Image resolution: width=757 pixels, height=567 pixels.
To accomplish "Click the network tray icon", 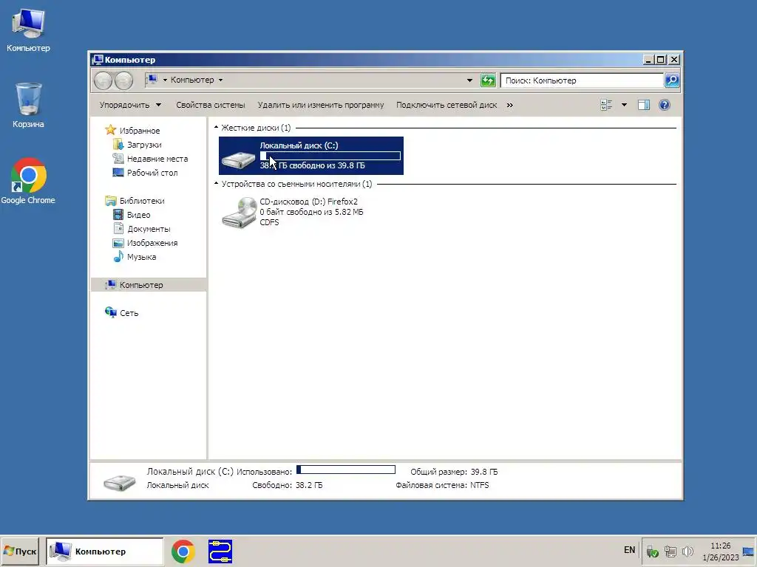I will [x=670, y=551].
